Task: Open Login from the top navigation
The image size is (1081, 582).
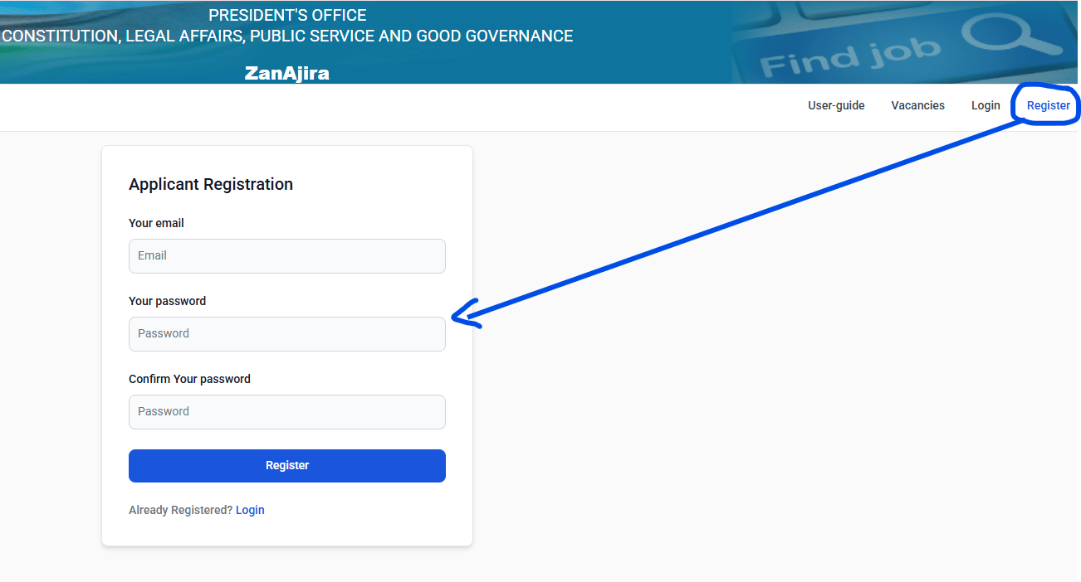Action: [986, 105]
